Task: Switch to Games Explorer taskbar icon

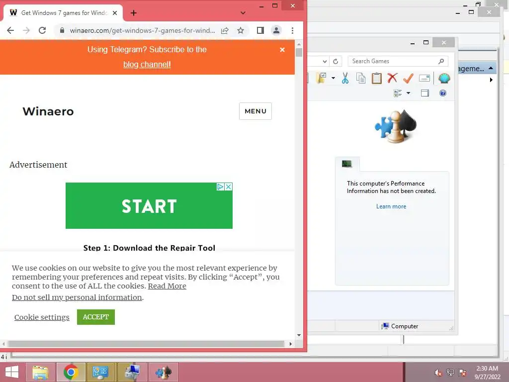Action: [x=163, y=372]
